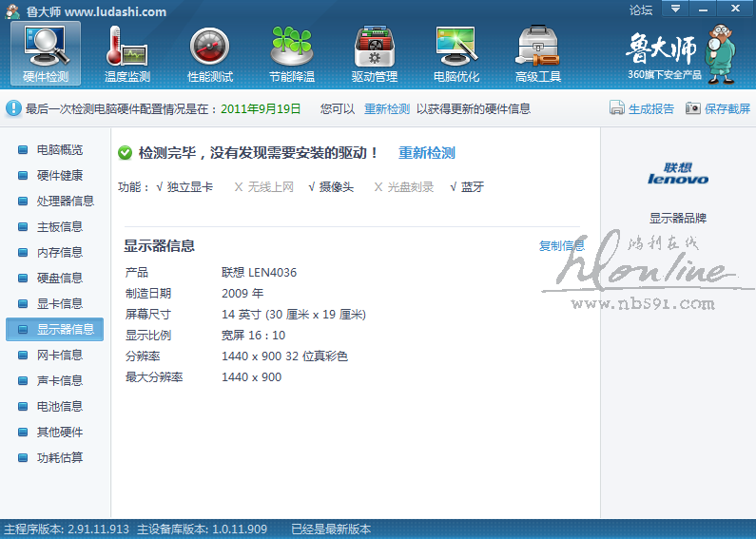
Task: Click the 最大分辨率 value 1440 x 900
Action: pyautogui.click(x=251, y=377)
